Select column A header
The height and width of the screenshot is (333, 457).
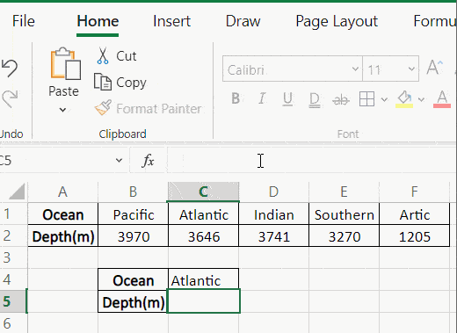pos(62,192)
